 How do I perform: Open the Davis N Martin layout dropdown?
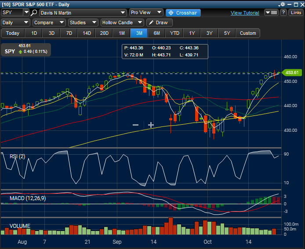pyautogui.click(x=83, y=13)
